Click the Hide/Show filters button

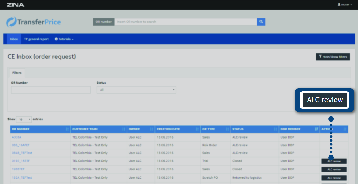(x=333, y=57)
